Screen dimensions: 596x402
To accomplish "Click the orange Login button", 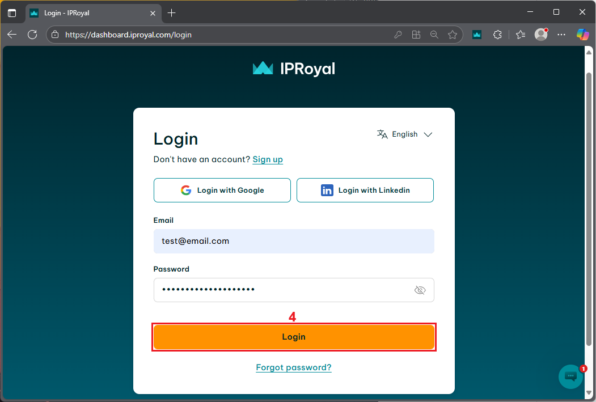I will click(294, 337).
